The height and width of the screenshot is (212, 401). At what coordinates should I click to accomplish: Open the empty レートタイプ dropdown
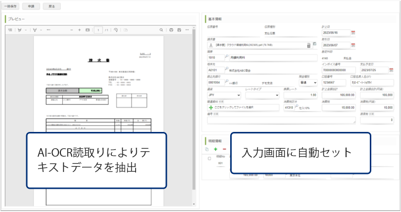(262, 95)
